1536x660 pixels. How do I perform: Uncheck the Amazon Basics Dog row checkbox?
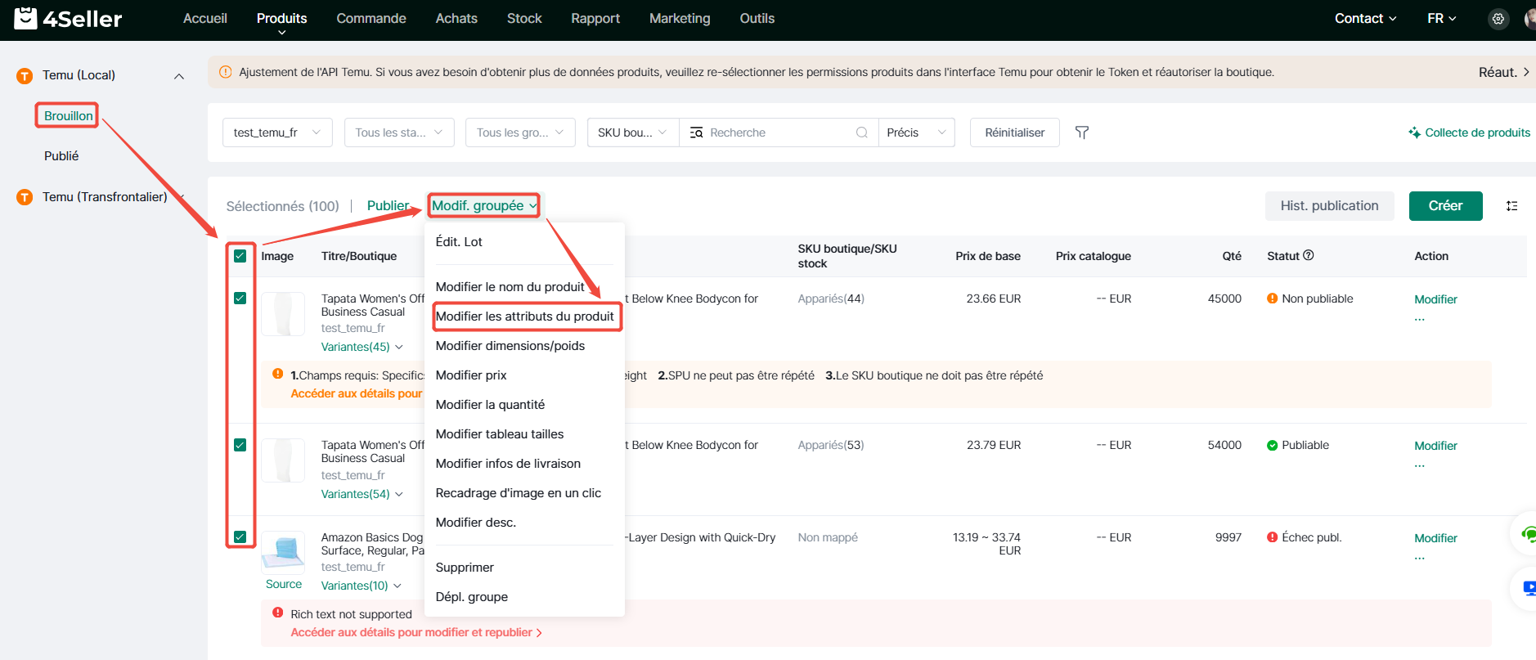click(x=240, y=537)
